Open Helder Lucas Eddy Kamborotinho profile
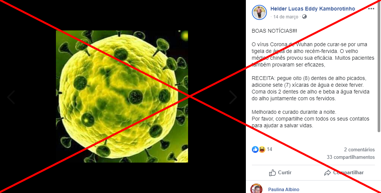The image size is (381, 193). (313, 9)
